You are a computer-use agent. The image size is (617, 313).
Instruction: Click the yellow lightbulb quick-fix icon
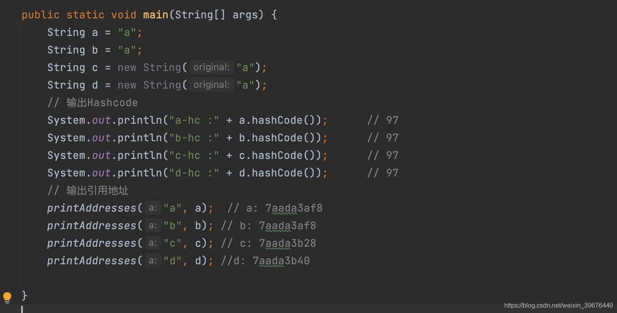pos(7,298)
